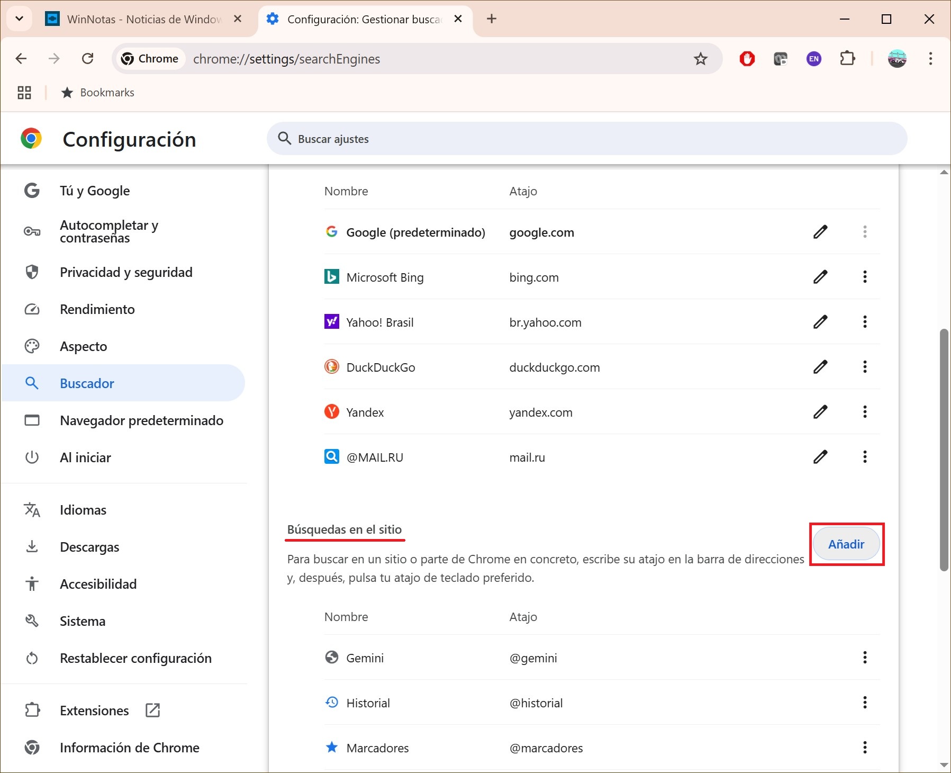This screenshot has width=951, height=773.
Task: Go back to the previous page
Action: (x=21, y=59)
